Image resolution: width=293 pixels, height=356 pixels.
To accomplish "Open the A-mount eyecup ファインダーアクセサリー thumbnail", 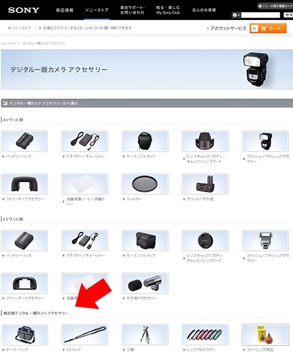I will [x=25, y=184].
